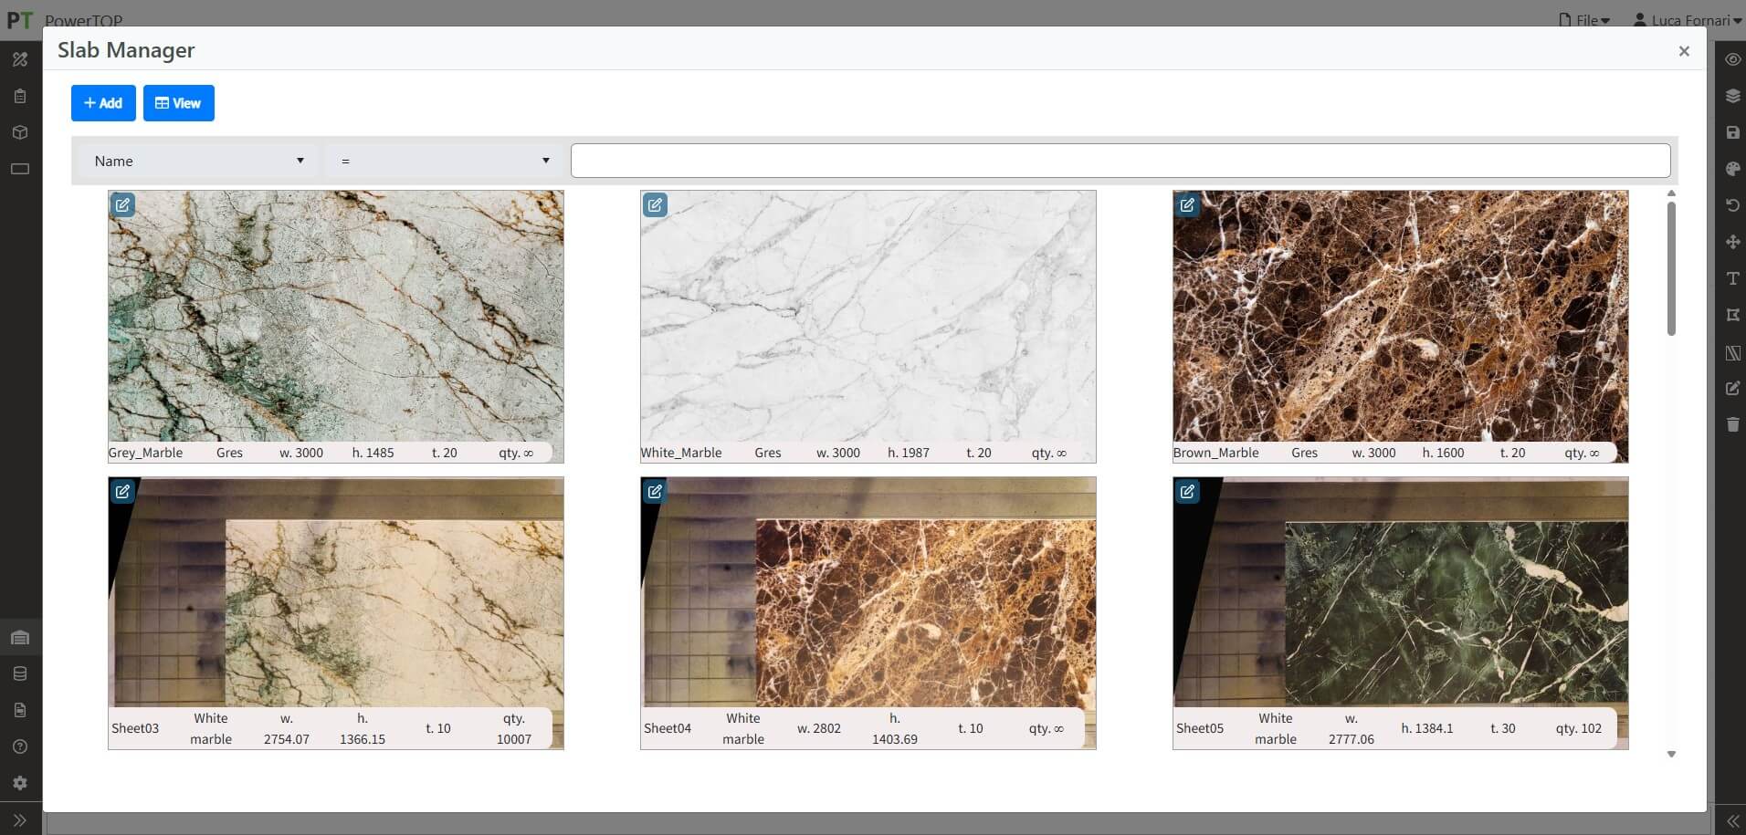Open settings gear in left sidebar
Image resolution: width=1746 pixels, height=835 pixels.
point(20,783)
